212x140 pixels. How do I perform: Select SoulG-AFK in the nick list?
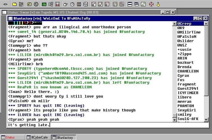pos(190,119)
